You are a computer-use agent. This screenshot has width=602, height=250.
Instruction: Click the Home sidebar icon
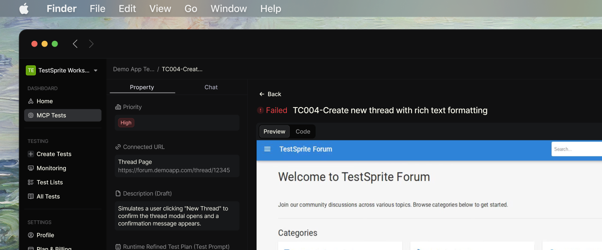(x=31, y=101)
